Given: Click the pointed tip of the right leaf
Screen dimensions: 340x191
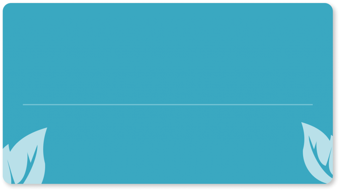Looking at the screenshot, I should (302, 123).
